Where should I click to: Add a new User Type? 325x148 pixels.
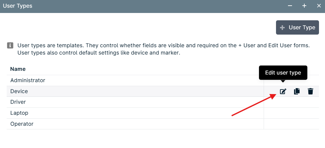coord(297,28)
